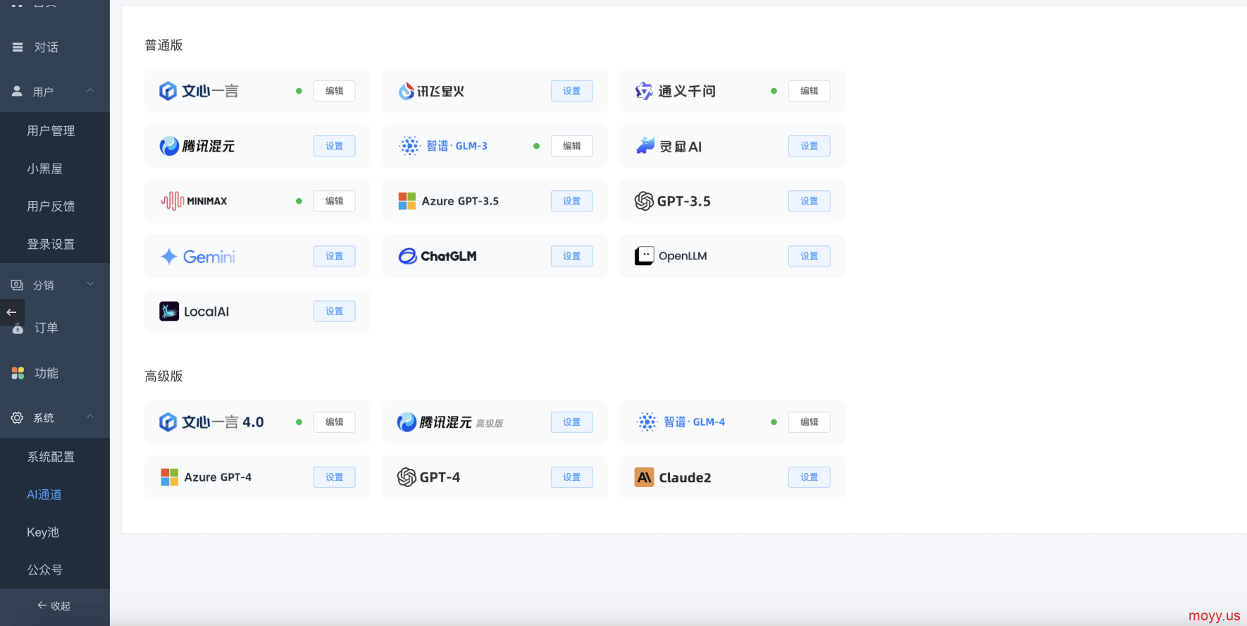
Task: Click the Azure GPT-4 Microsoft logo
Action: coord(169,477)
